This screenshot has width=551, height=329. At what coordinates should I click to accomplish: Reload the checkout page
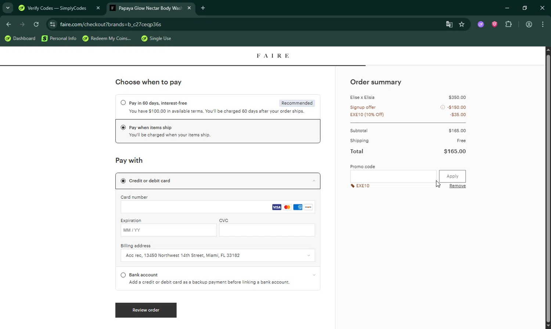(x=36, y=24)
